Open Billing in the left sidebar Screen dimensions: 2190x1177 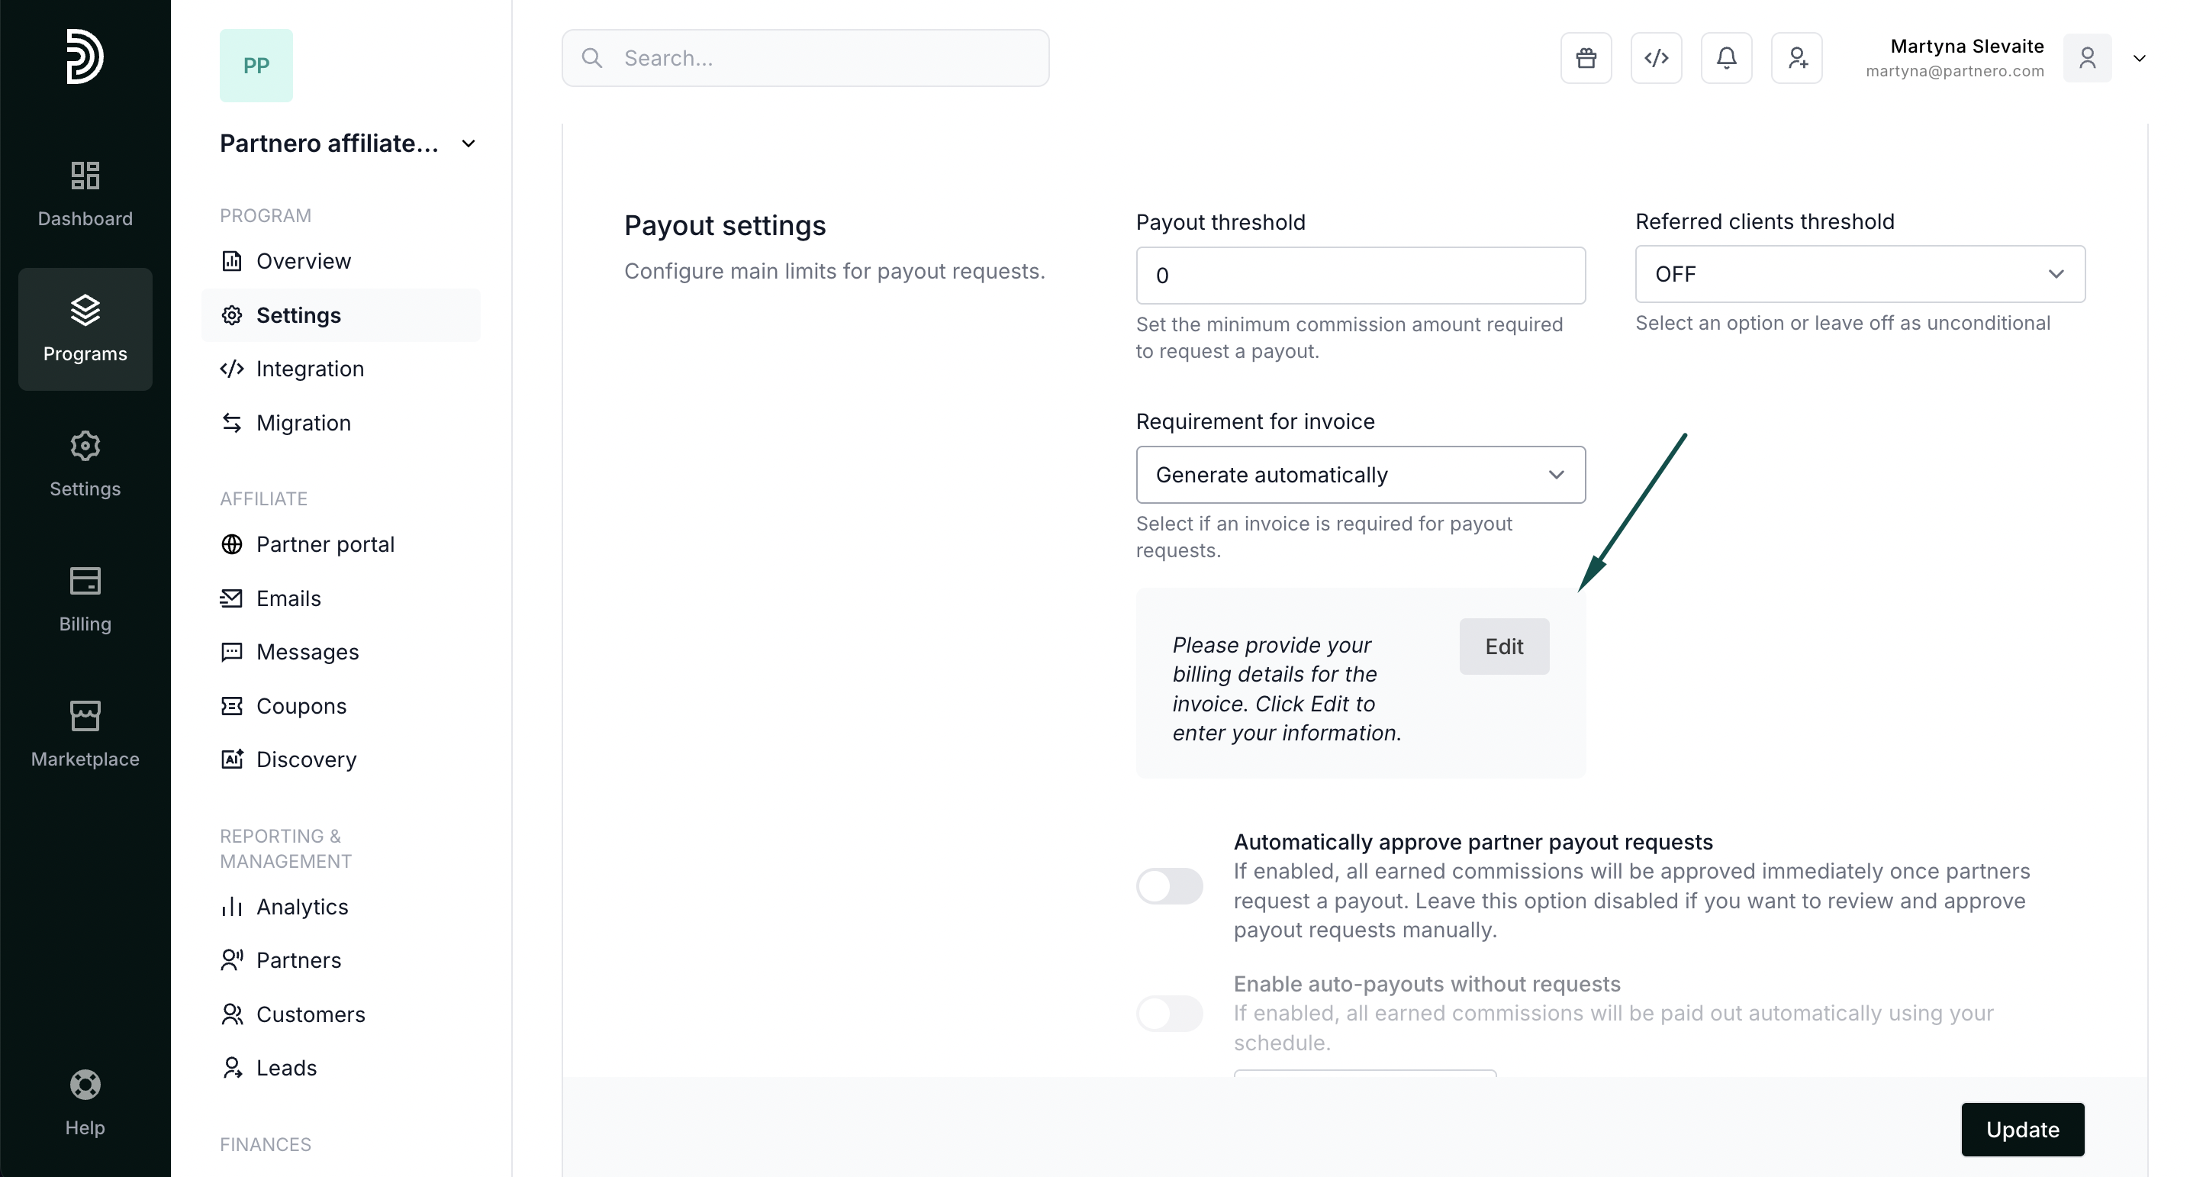[85, 599]
